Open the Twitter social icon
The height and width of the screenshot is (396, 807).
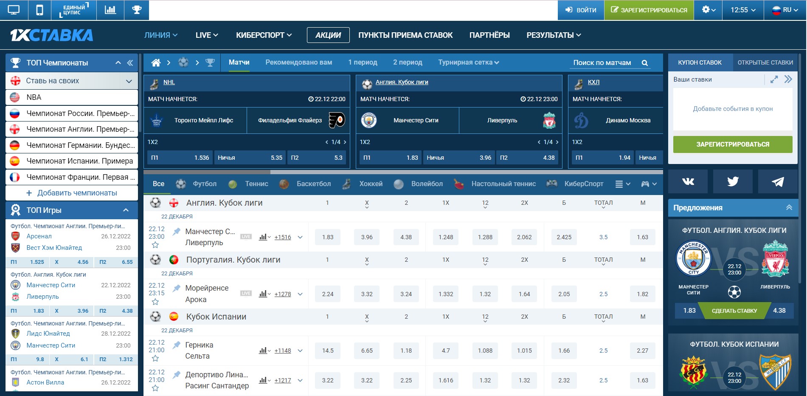(733, 182)
